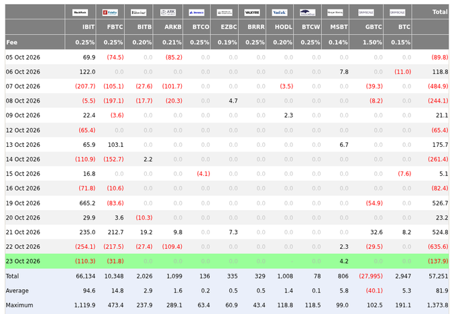The width and height of the screenshot is (456, 314).
Task: Select the 13 Oct 2026 date row label
Action: (x=23, y=145)
